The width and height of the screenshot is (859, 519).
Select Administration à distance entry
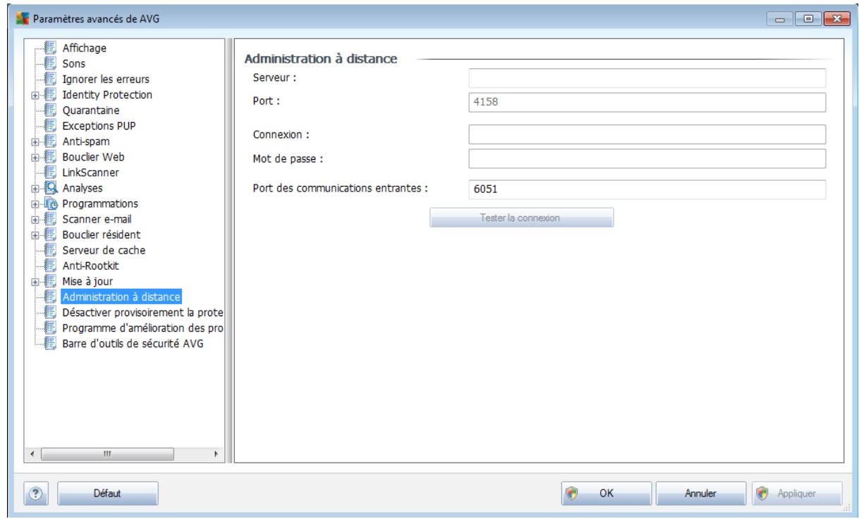[121, 296]
